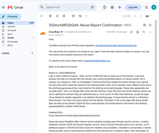159x133 pixels.
Task: Click the 'Report ID: 3024ccfa8f02b2d4' line
Action: tap(62, 73)
